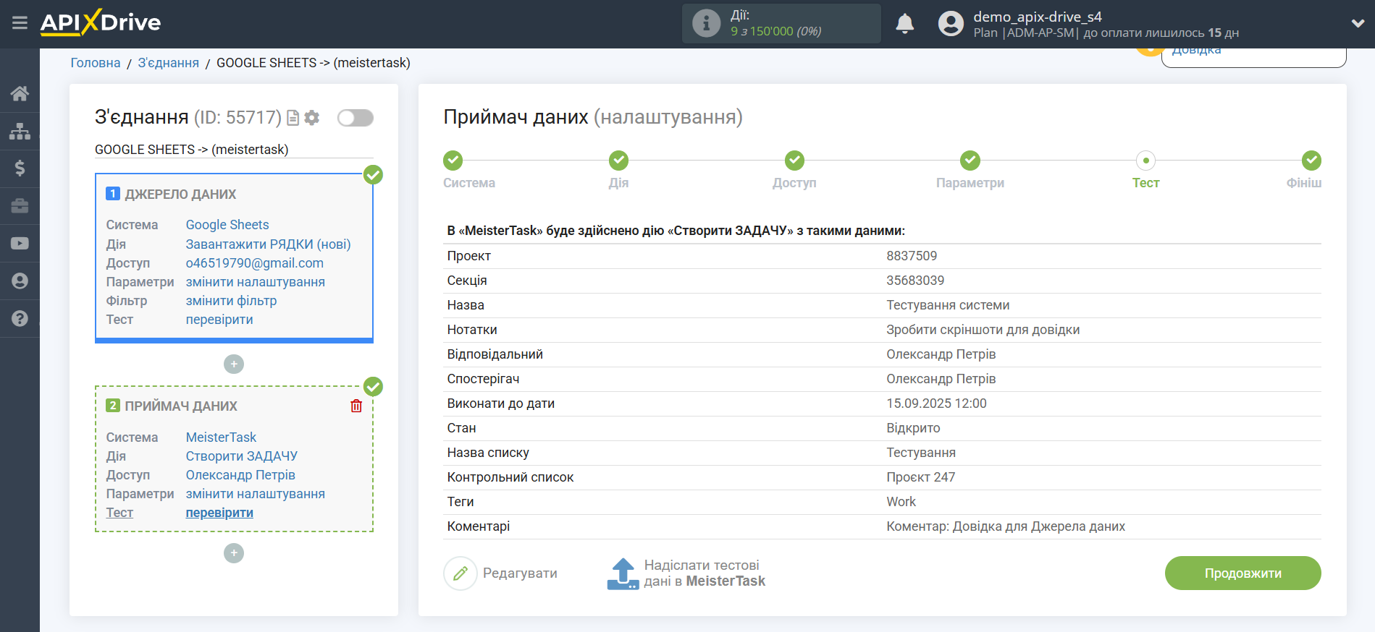Screen dimensions: 1375x632
Task: Add a step below the data receiver block
Action: tap(234, 553)
